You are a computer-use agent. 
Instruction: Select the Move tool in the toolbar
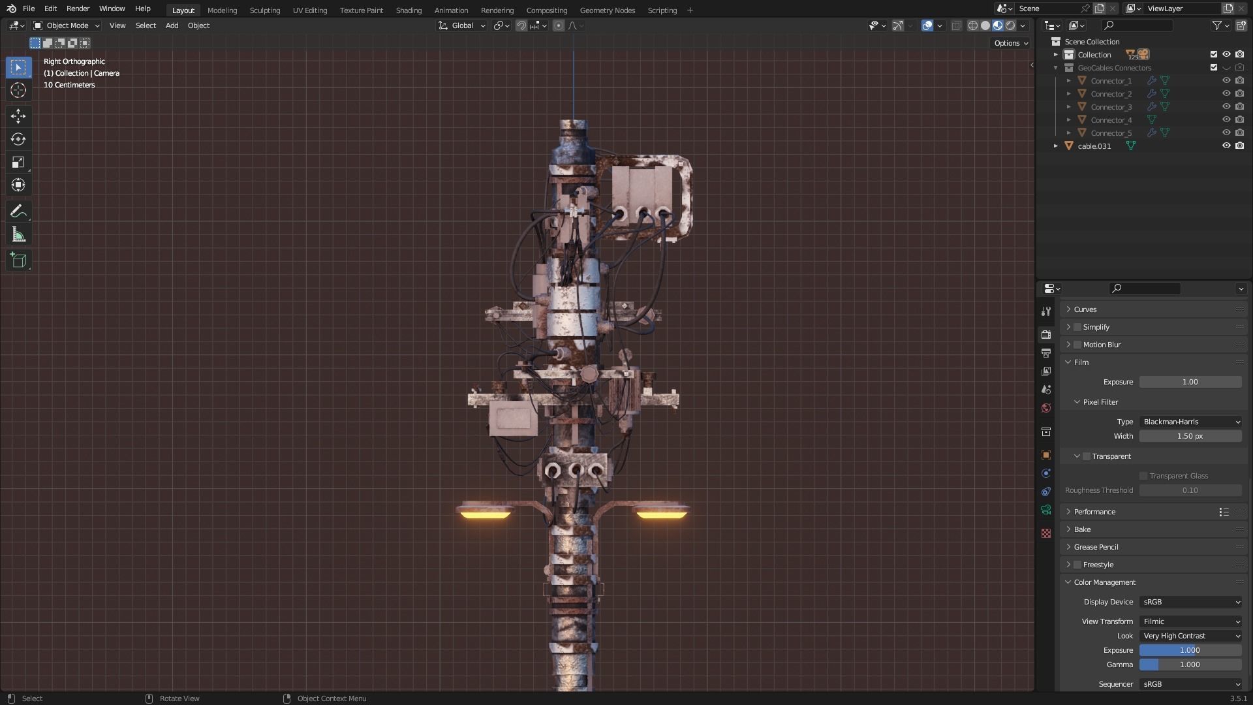click(x=18, y=116)
